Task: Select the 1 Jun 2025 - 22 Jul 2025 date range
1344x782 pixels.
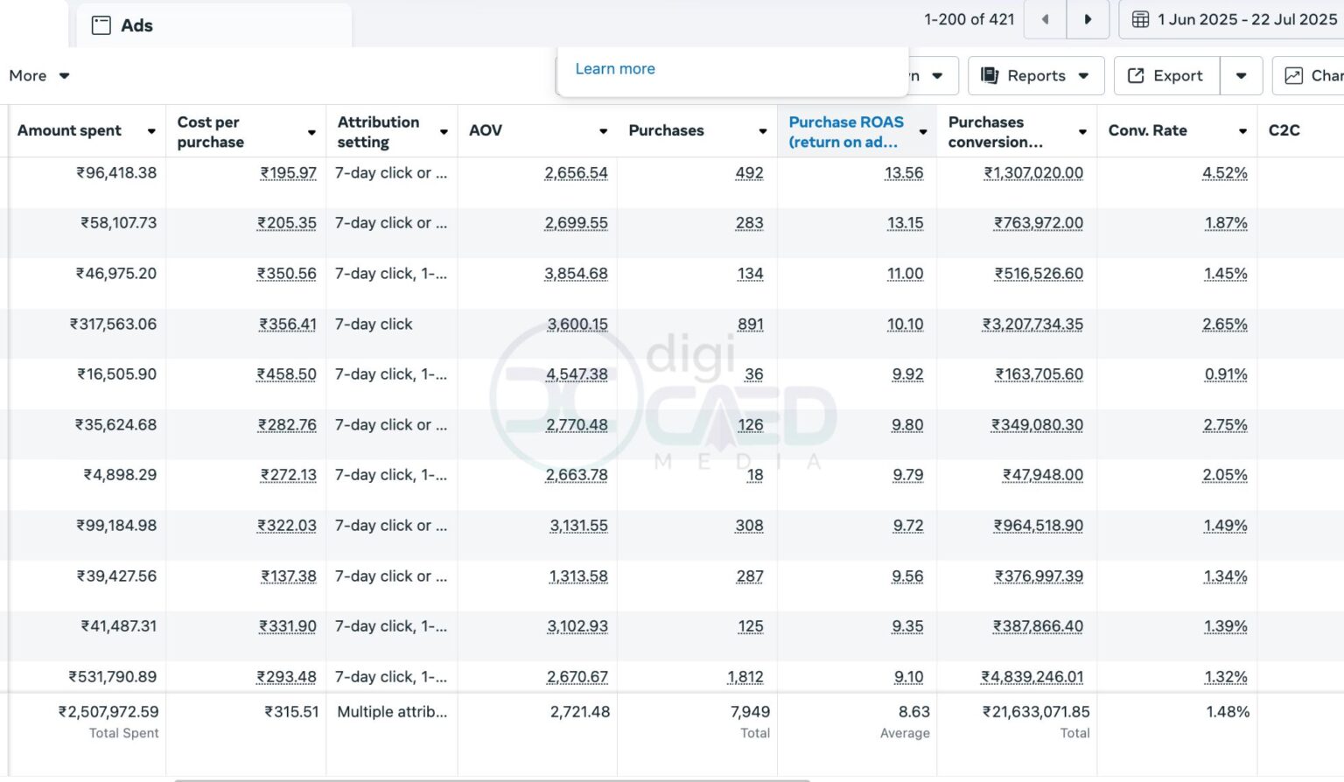Action: [1247, 19]
